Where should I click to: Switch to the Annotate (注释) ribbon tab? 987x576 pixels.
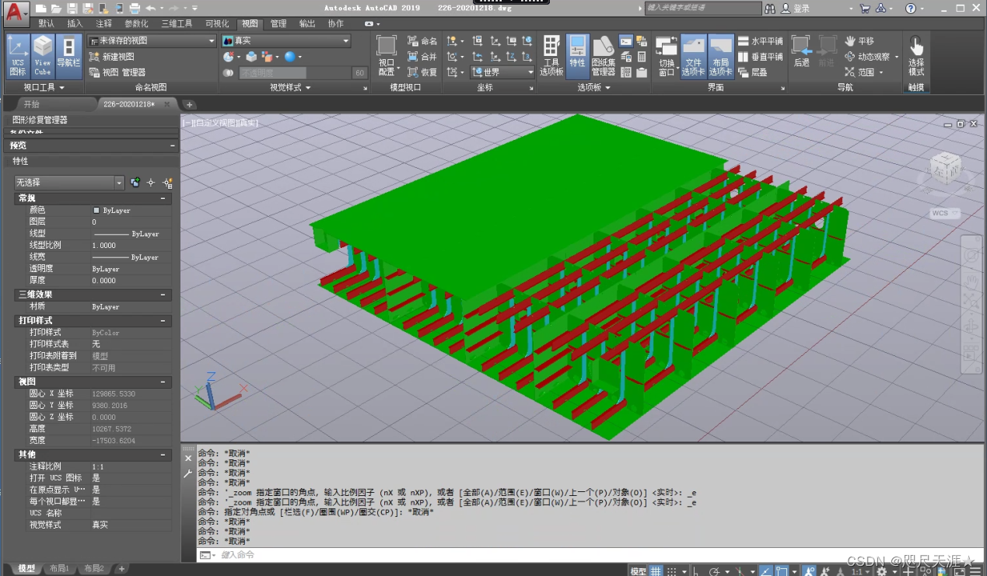[103, 23]
